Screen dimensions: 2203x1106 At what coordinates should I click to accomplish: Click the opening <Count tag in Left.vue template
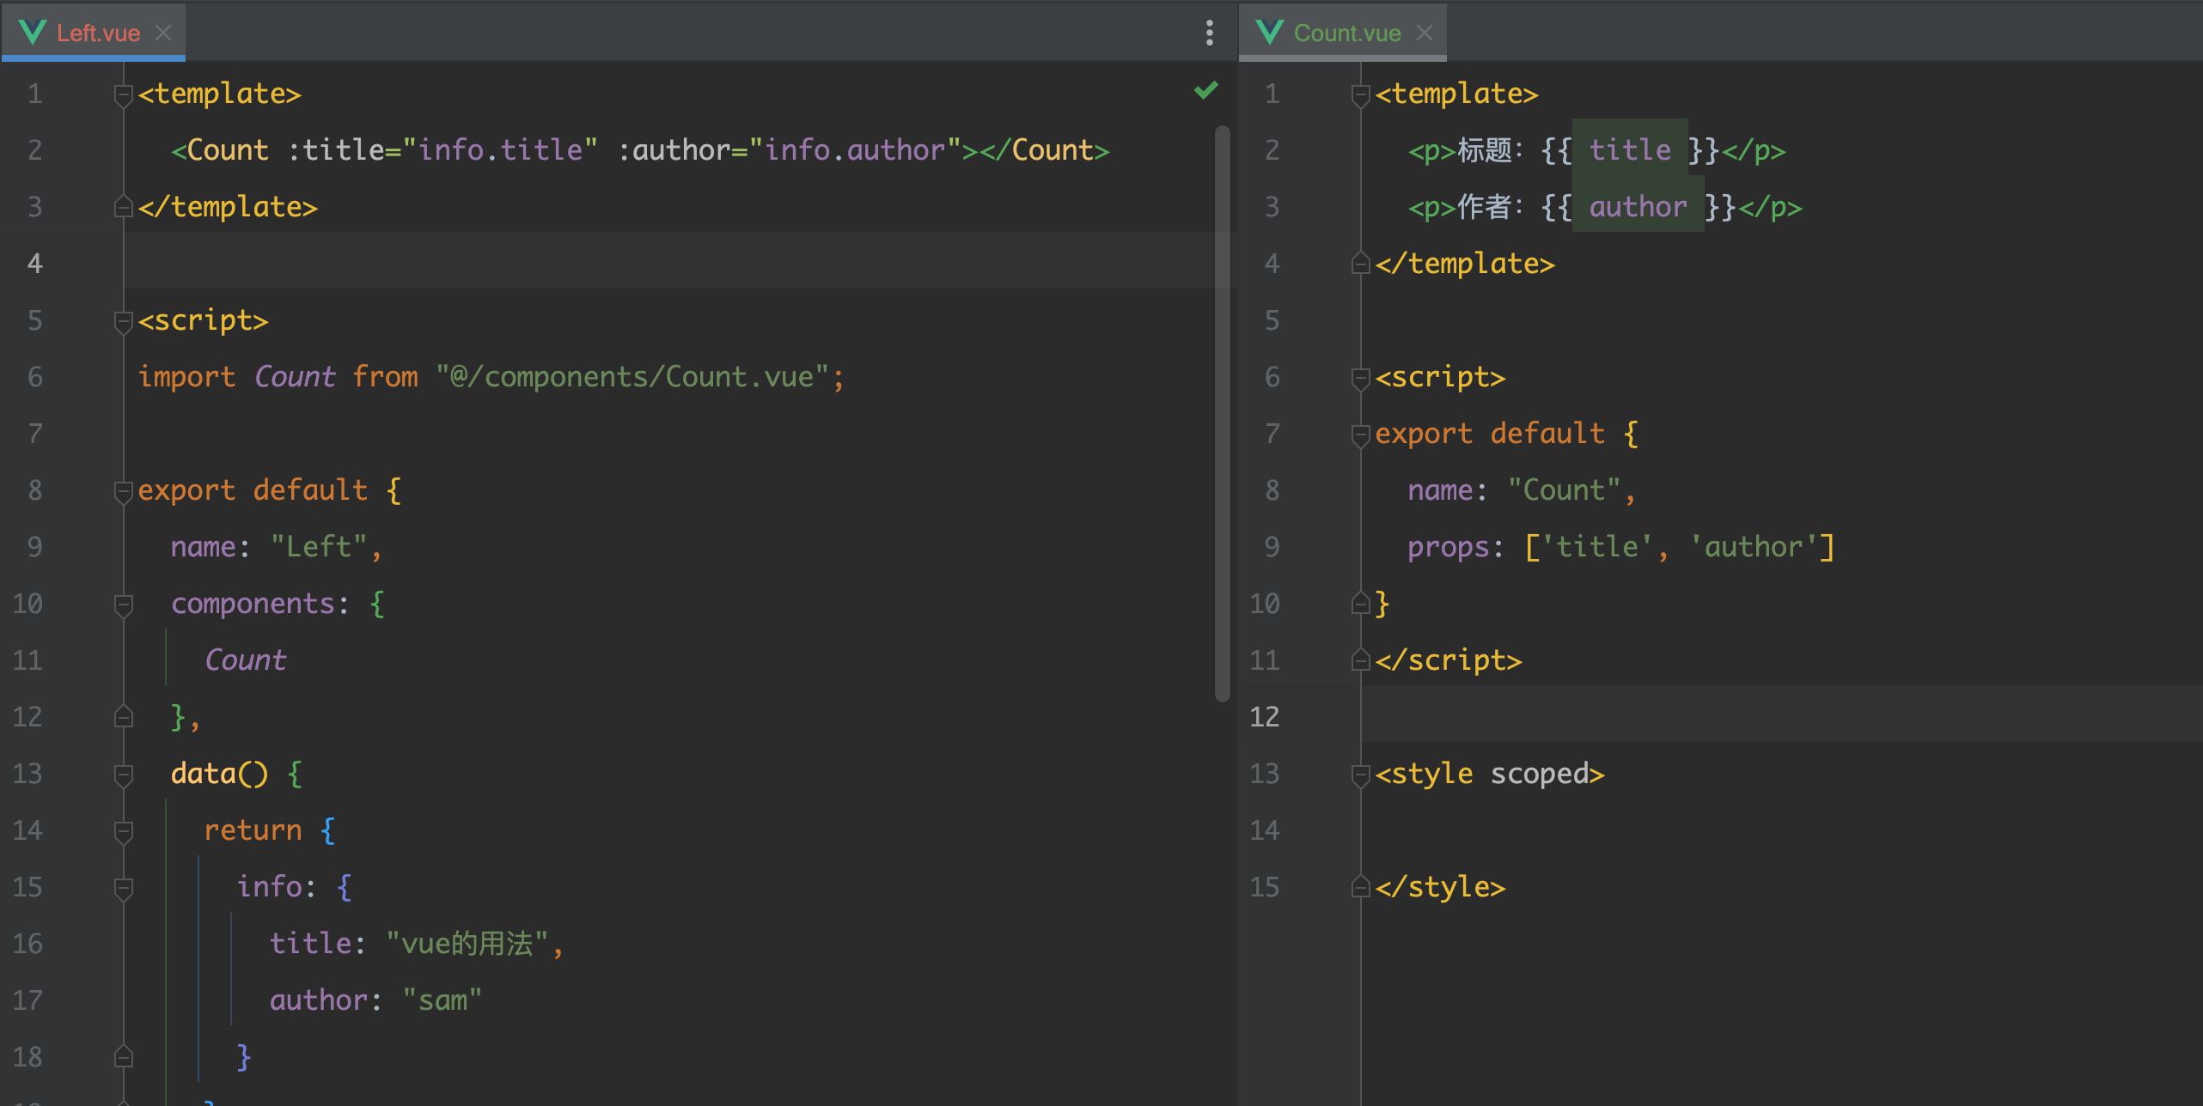pos(220,150)
